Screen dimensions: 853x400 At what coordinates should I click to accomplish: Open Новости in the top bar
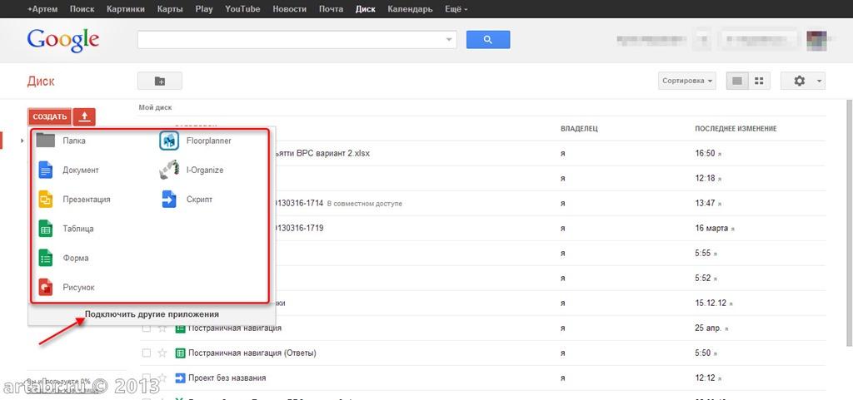tap(289, 9)
